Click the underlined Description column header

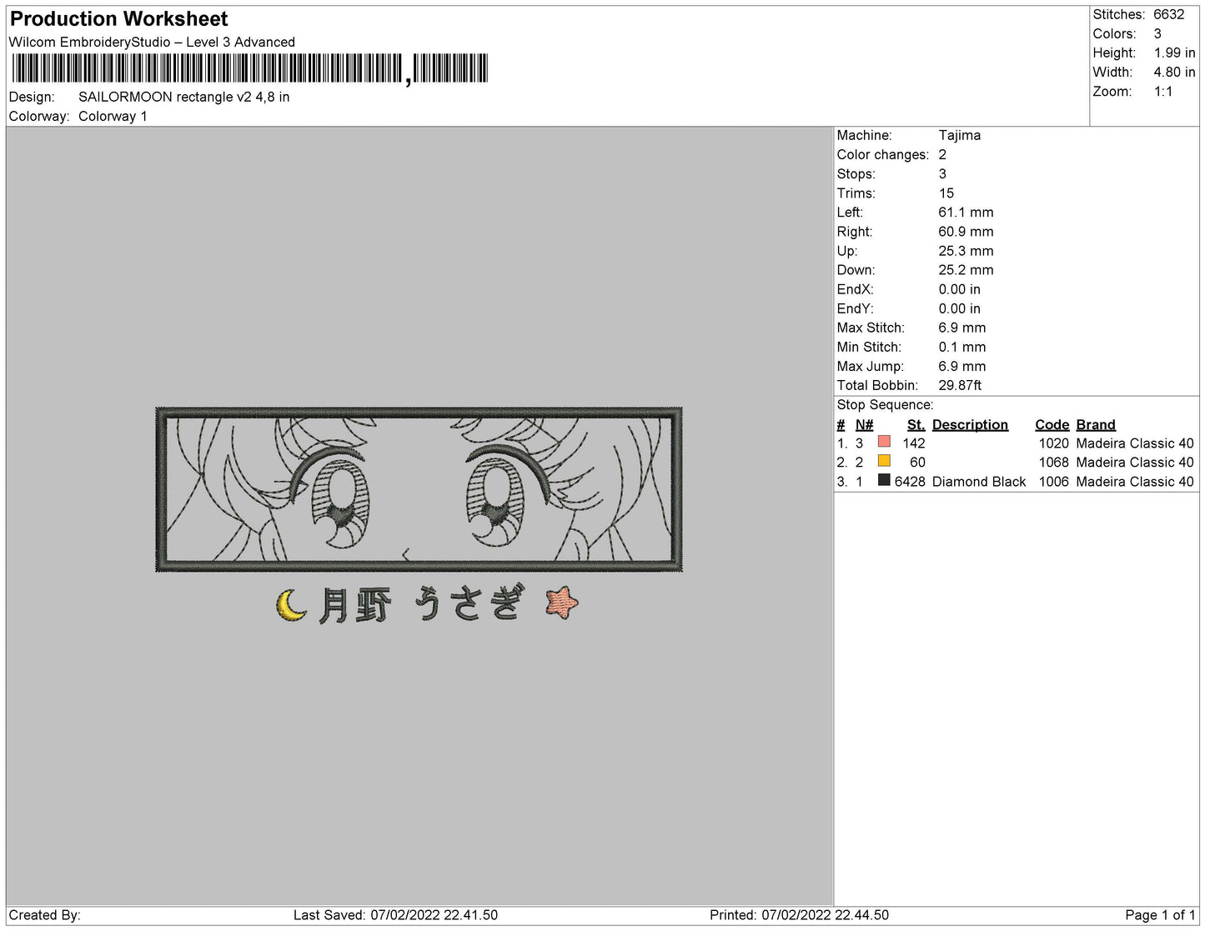click(969, 424)
